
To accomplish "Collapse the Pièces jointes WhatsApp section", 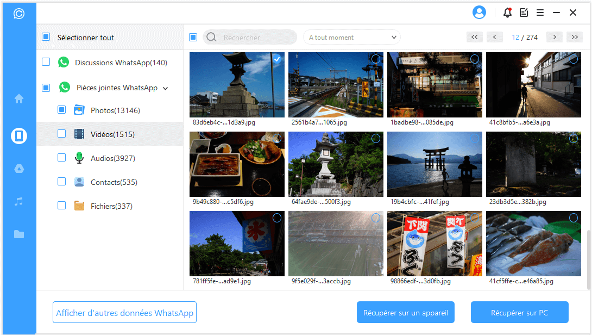I will tap(166, 88).
